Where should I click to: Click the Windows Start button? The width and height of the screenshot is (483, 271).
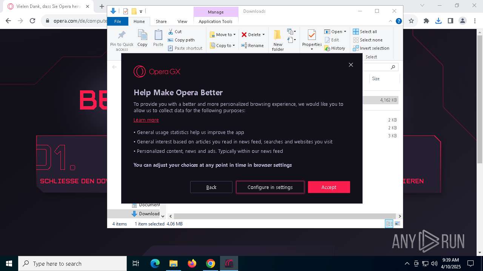[x=9, y=263]
